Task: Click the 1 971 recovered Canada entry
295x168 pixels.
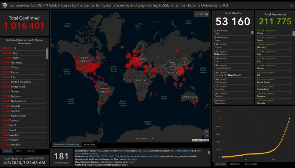Action: tap(274, 102)
